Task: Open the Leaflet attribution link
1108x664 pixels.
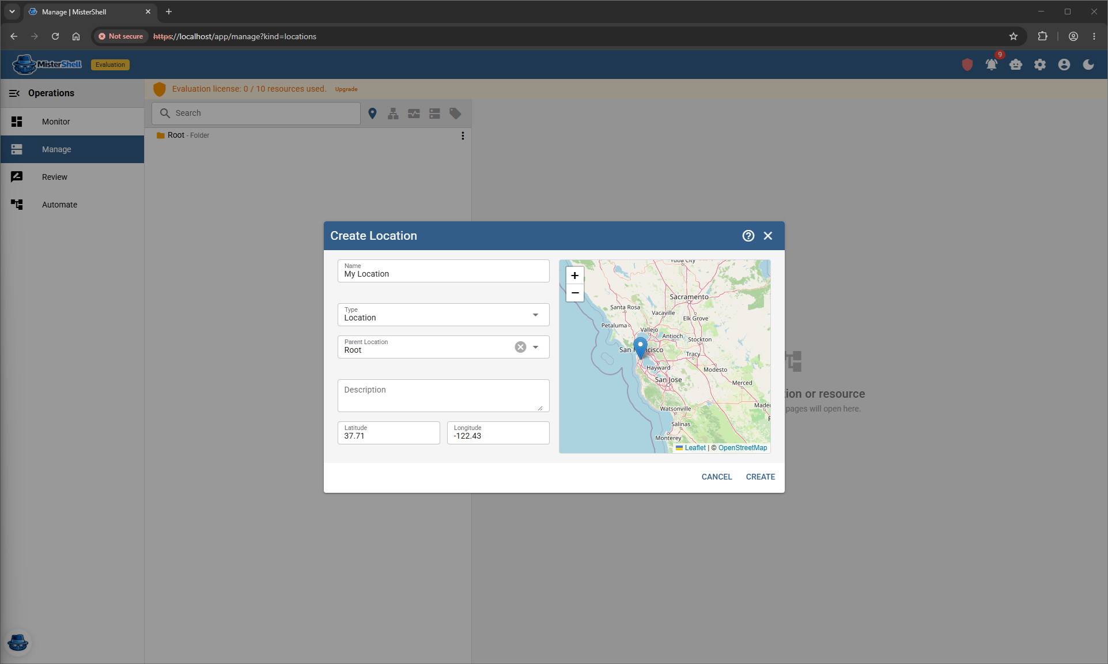Action: [695, 448]
